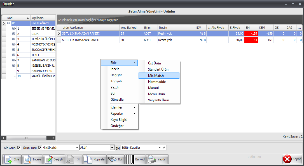Viewport: 304px width, 166px height.
Task: Click the Bul binoculars toolbar button
Action: click(116, 159)
